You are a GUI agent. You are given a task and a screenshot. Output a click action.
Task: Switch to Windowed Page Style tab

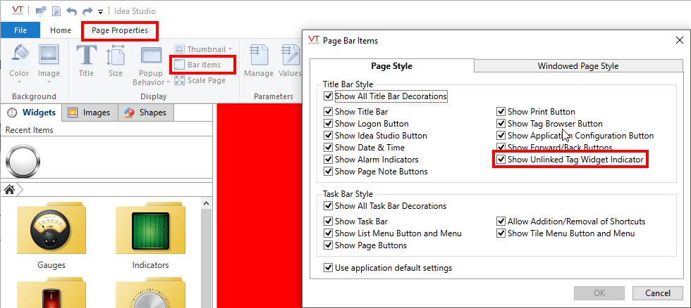577,66
